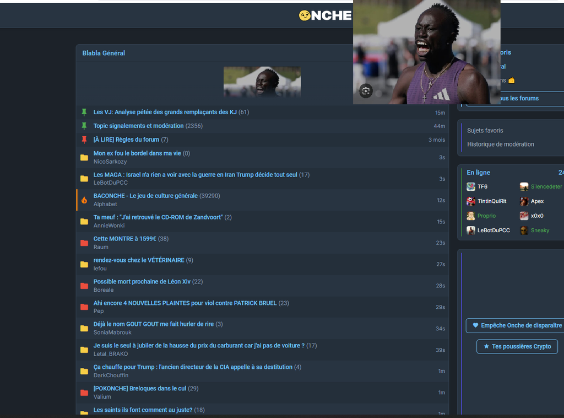Open ancien directeur de la CIA topic
The height and width of the screenshot is (418, 564).
coord(193,367)
